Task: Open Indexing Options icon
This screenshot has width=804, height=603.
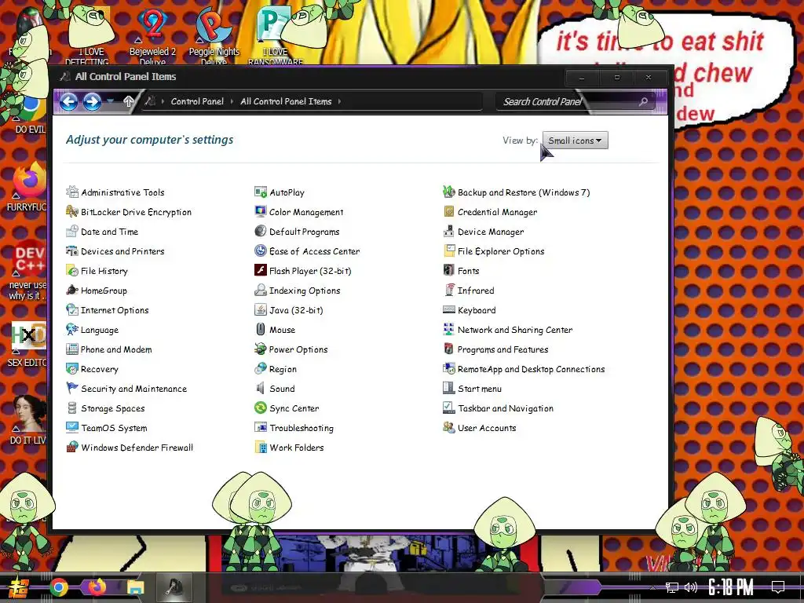Action: [x=261, y=291]
